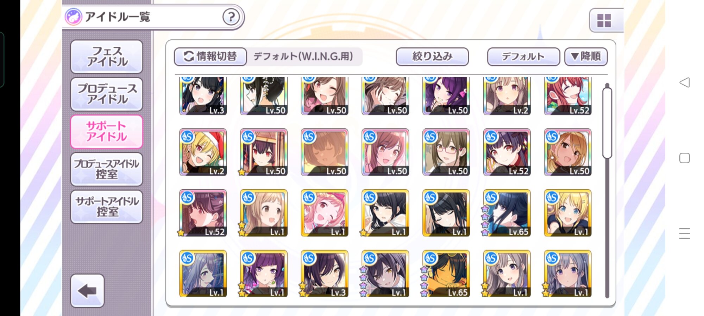Switch to grid view layout icon

tap(604, 20)
